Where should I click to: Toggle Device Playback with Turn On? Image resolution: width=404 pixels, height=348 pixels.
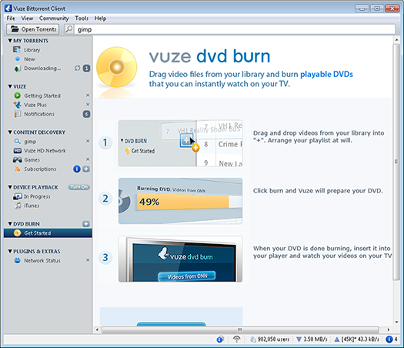(x=78, y=187)
